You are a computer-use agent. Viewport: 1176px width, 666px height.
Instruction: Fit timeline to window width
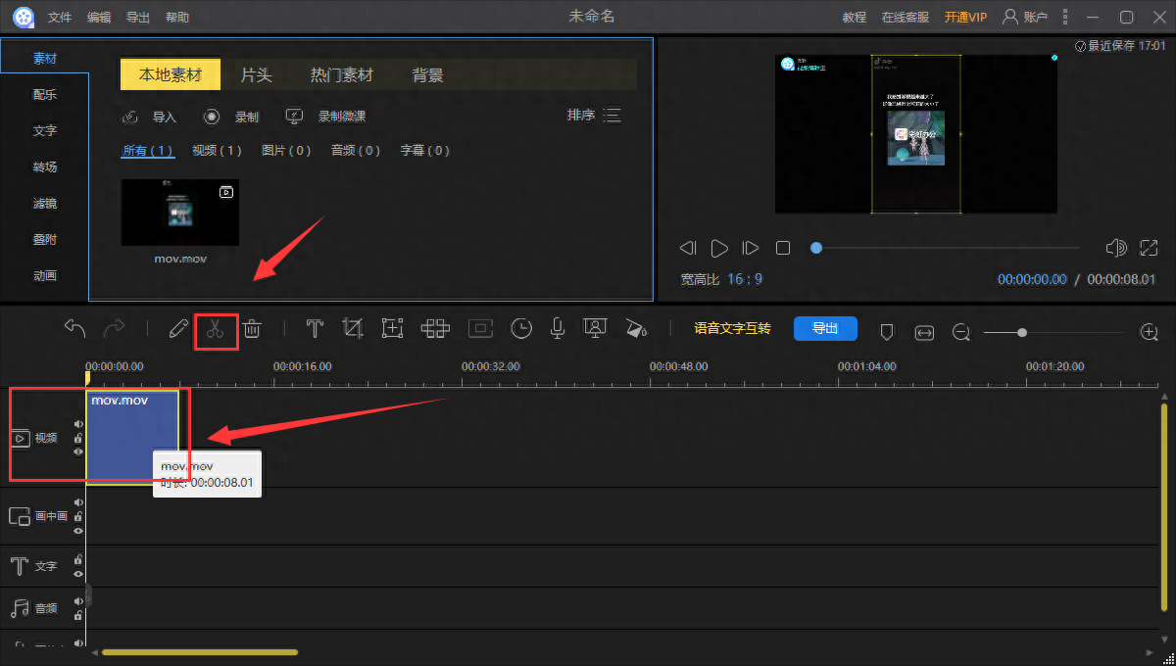(924, 333)
